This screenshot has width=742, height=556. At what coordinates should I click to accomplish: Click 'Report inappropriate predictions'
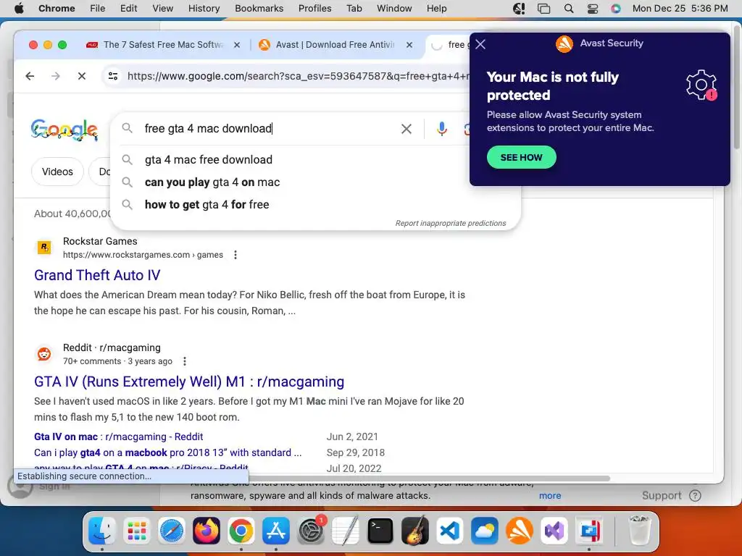coord(451,223)
